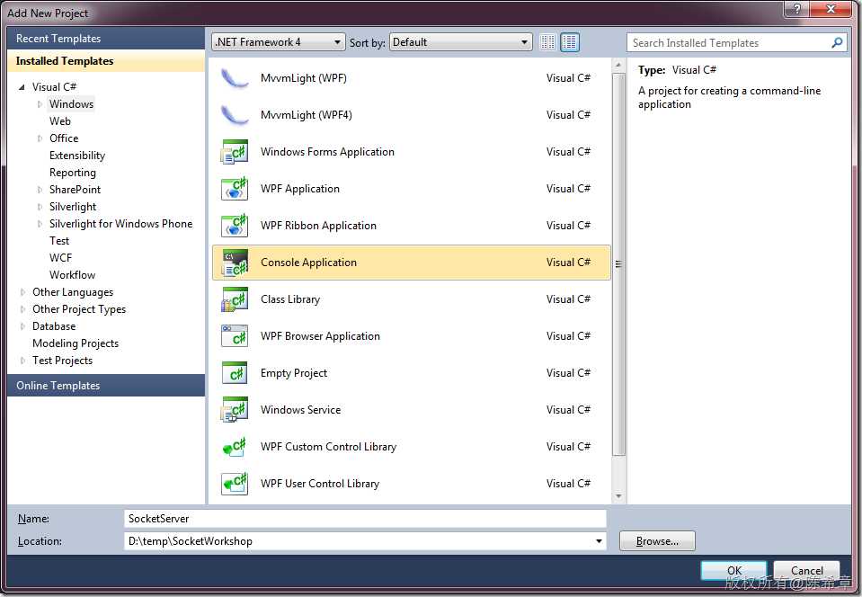
Task: Expand the Other Project Types node
Action: tap(22, 309)
